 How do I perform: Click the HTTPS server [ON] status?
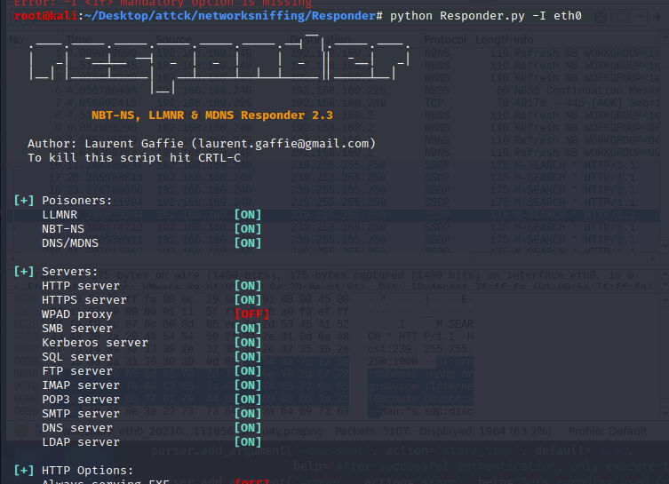248,300
